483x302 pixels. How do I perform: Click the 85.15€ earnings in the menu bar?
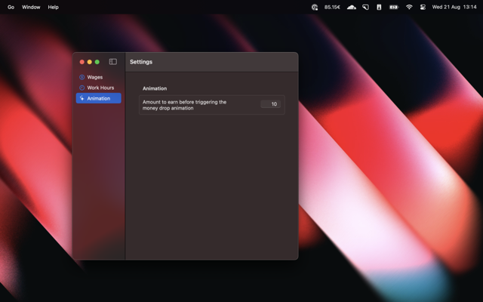pos(332,7)
